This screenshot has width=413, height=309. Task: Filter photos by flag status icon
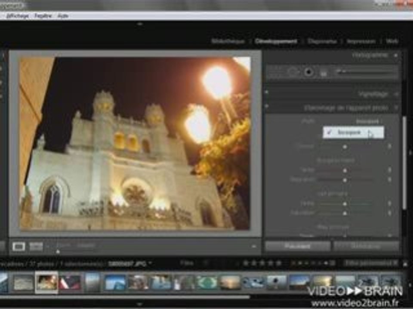tap(206, 263)
